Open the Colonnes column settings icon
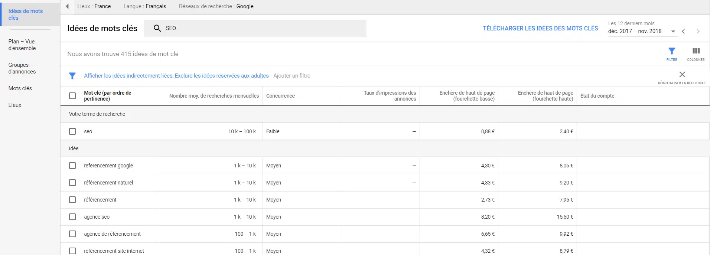This screenshot has width=710, height=255. pyautogui.click(x=696, y=52)
